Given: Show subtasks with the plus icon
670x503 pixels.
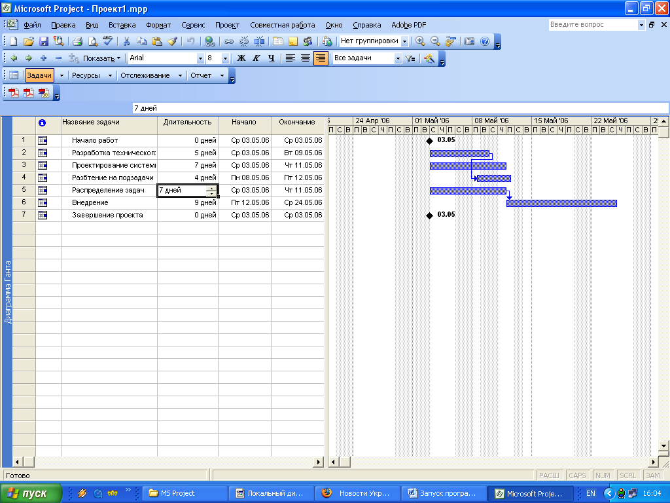Looking at the screenshot, I should (x=43, y=58).
